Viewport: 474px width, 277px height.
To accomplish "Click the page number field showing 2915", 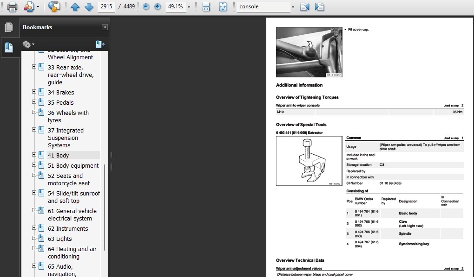I will coord(106,6).
